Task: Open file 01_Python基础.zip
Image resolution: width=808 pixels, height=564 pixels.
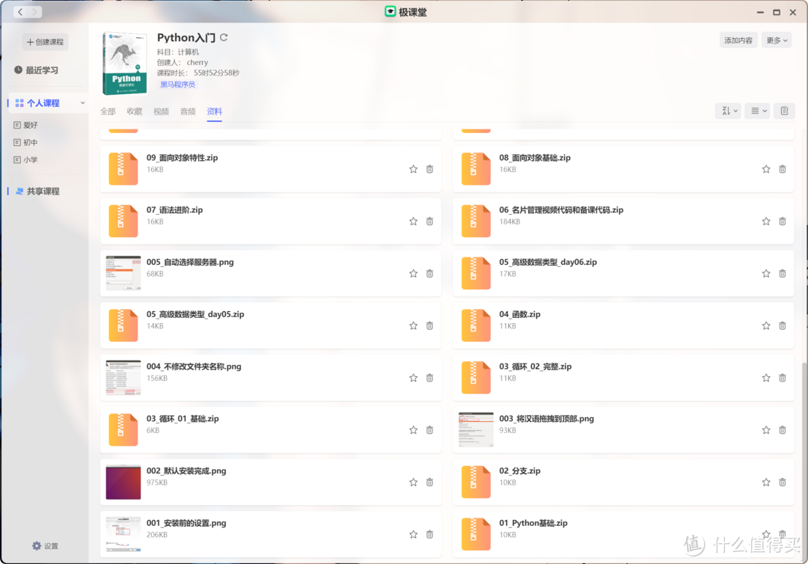Action: click(533, 523)
